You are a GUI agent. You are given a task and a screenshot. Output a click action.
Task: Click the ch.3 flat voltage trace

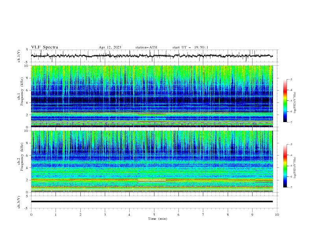[x=152, y=202]
